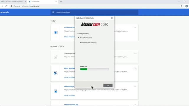Click the mastercam installer file icon
189x106 pixels.
(56, 32)
